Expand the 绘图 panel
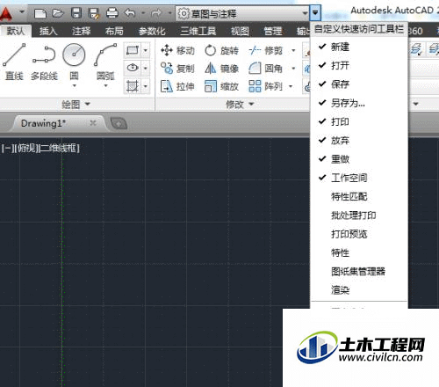This screenshot has width=439, height=387. (x=76, y=104)
